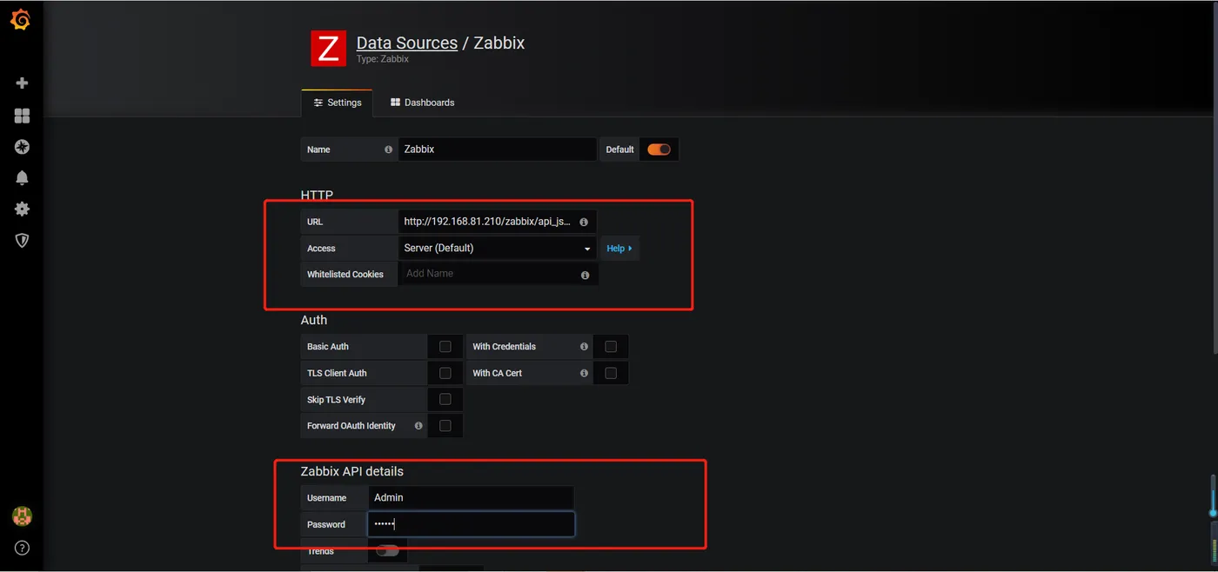The height and width of the screenshot is (572, 1218).
Task: Click the info icon beside With Credentials
Action: point(584,347)
